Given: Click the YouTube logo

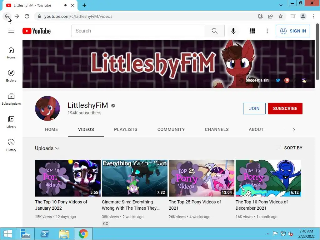Looking at the screenshot, I should (37, 31).
